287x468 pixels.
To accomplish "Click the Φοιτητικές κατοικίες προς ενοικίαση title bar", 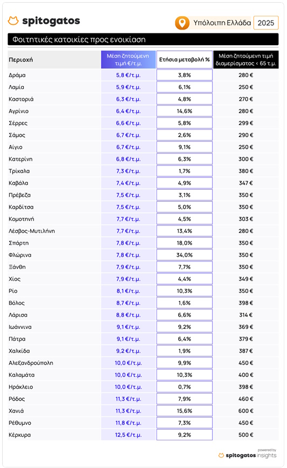I will pyautogui.click(x=143, y=39).
